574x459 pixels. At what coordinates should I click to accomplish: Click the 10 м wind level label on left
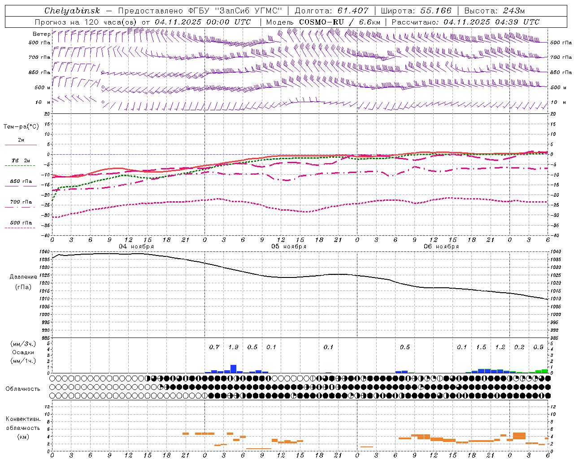[x=43, y=103]
